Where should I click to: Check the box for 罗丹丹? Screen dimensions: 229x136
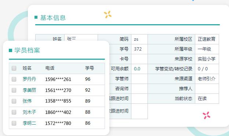(14, 79)
